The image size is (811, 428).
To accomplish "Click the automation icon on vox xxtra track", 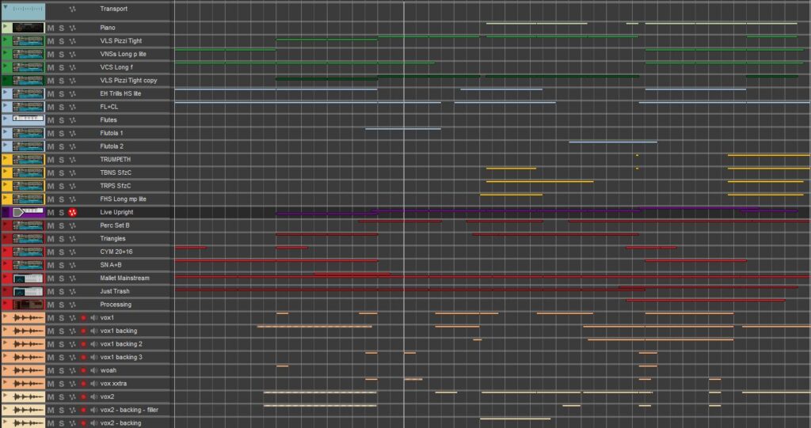I will (x=72, y=384).
